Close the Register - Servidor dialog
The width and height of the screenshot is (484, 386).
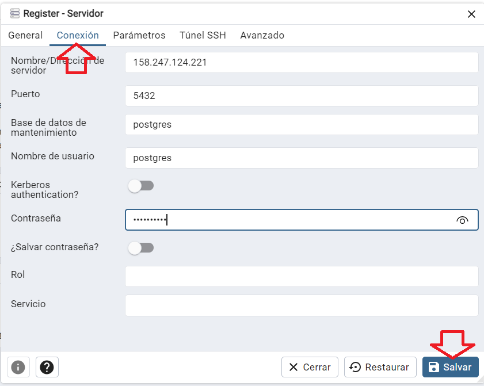(471, 14)
